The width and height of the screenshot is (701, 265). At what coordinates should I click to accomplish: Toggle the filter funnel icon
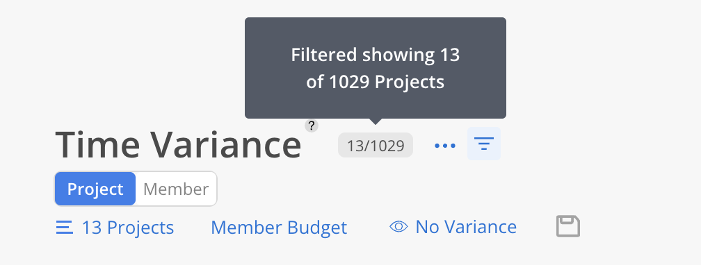click(x=484, y=144)
